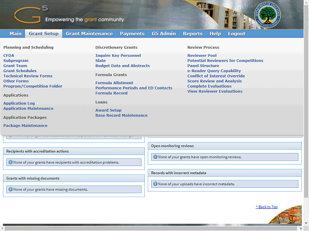Open the Main menu tab
This screenshot has height=231, width=309.
click(x=15, y=34)
